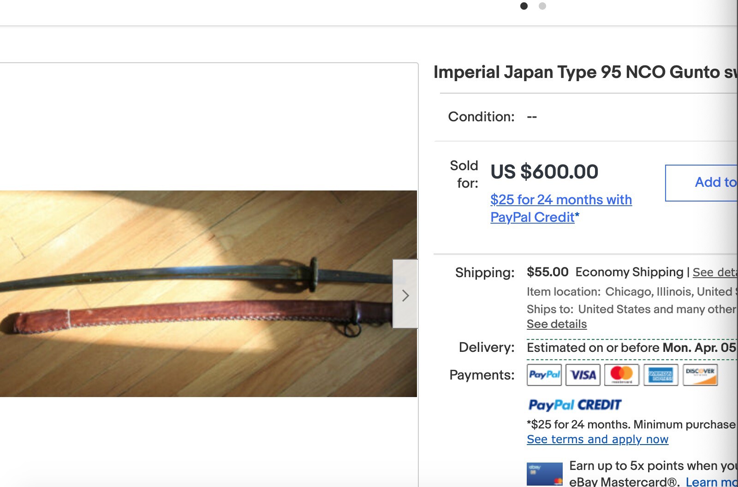This screenshot has width=738, height=487.
Task: Click the VISA card icon
Action: pyautogui.click(x=583, y=375)
